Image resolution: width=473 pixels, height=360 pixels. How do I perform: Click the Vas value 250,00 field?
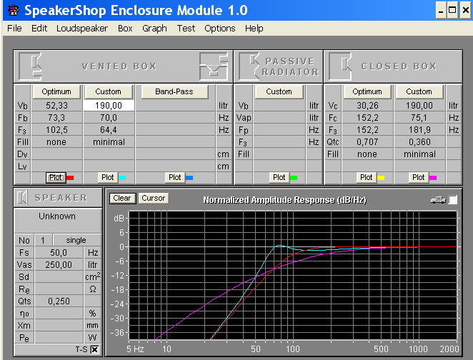(x=59, y=264)
